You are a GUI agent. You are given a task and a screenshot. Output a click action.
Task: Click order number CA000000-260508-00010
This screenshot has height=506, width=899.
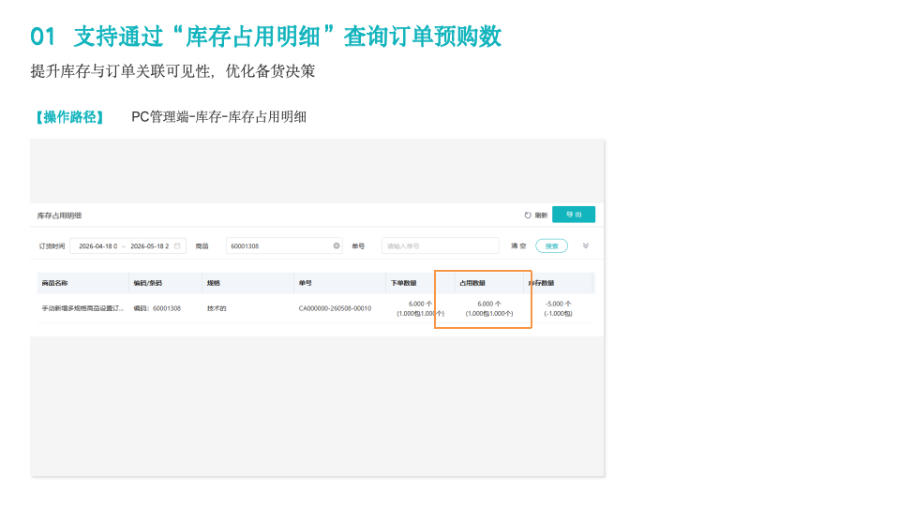pyautogui.click(x=335, y=308)
